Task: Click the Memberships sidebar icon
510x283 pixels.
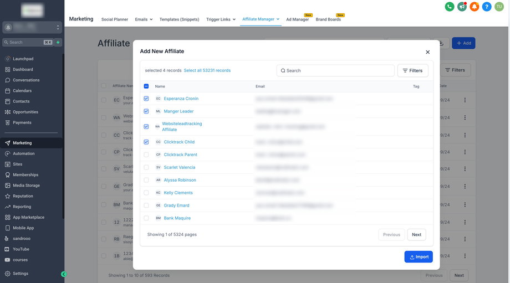Action: coord(7,175)
